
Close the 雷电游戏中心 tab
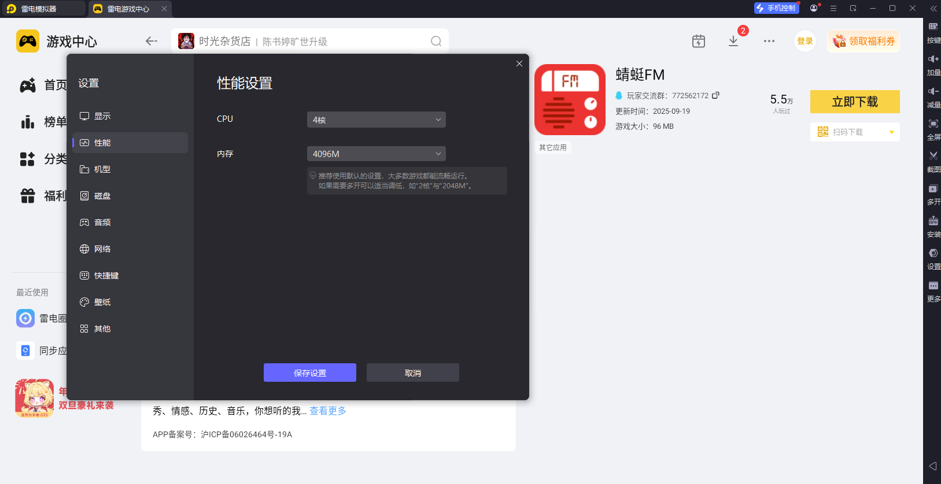(x=164, y=9)
